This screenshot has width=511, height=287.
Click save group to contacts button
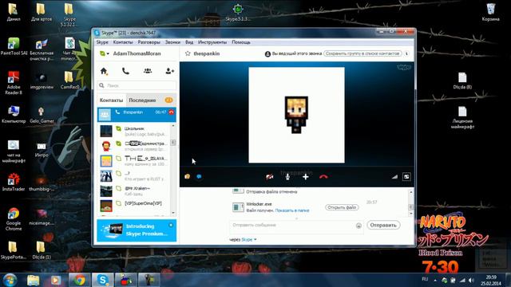tap(362, 53)
